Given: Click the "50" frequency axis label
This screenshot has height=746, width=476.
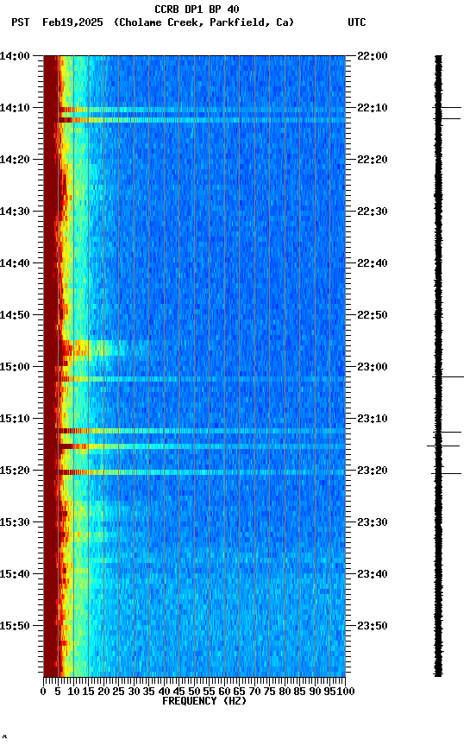Looking at the screenshot, I should [194, 692].
